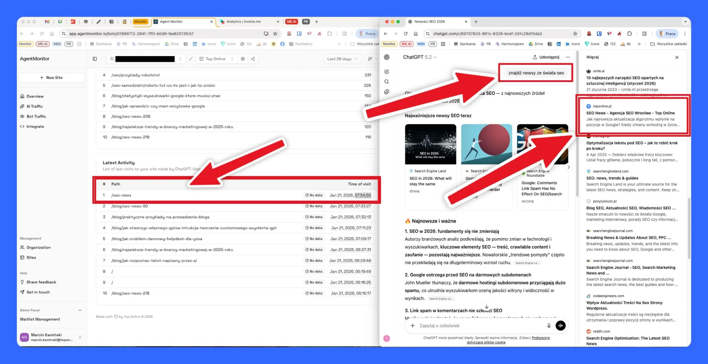Bookmark the agentmonitor page with the star
The width and height of the screenshot is (708, 364).
tap(275, 34)
